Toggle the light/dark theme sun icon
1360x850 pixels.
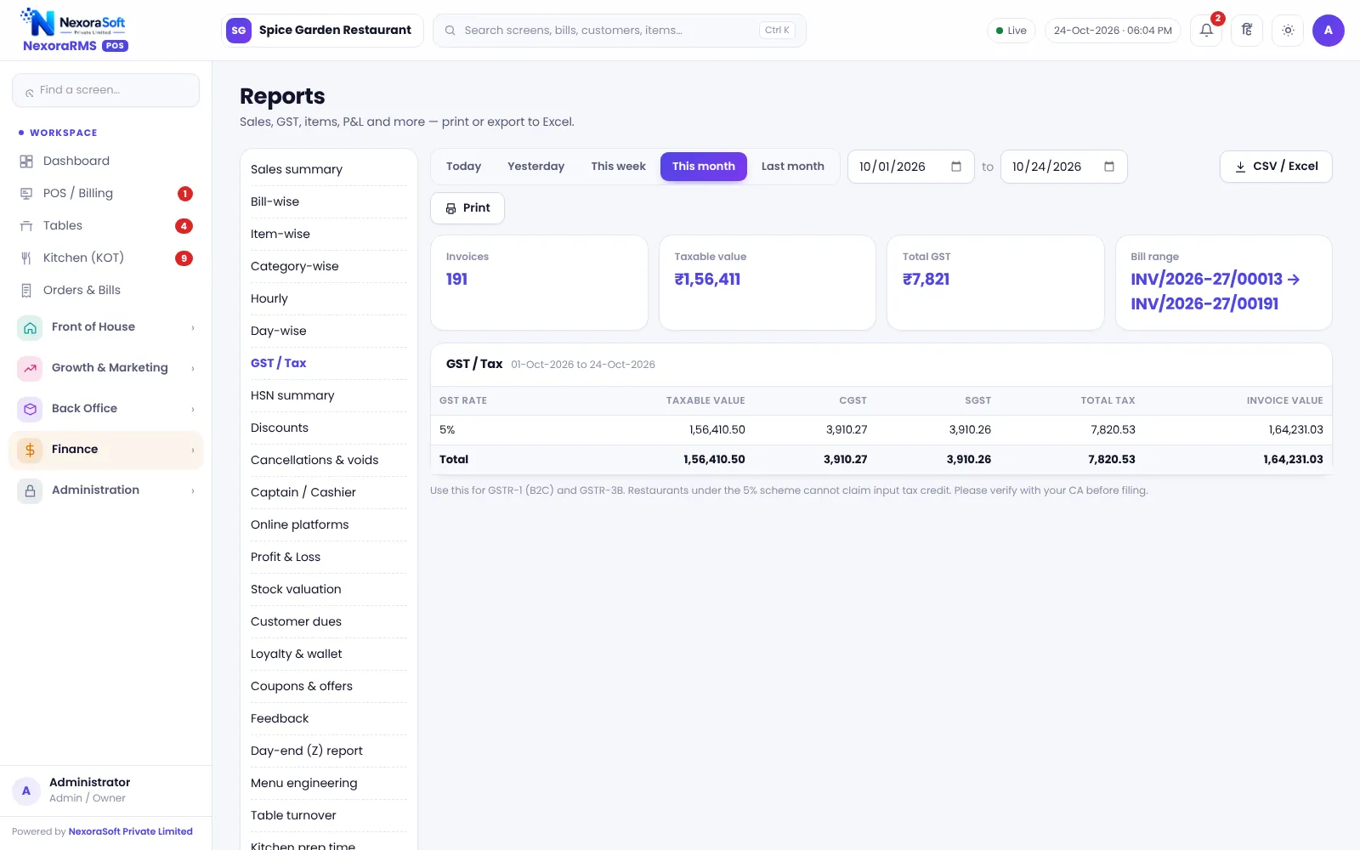pos(1288,31)
